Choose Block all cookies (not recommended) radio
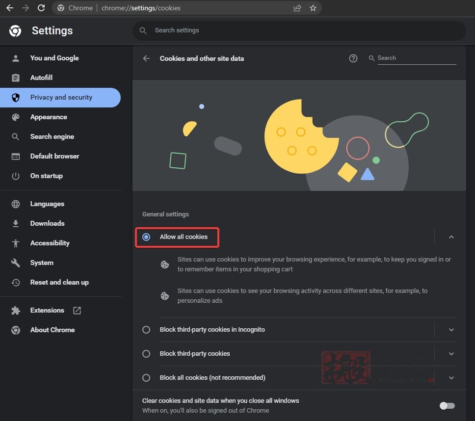Screen dimensions: 475x421 (146, 378)
